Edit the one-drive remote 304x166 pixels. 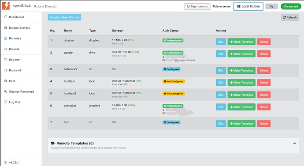[x=221, y=107]
